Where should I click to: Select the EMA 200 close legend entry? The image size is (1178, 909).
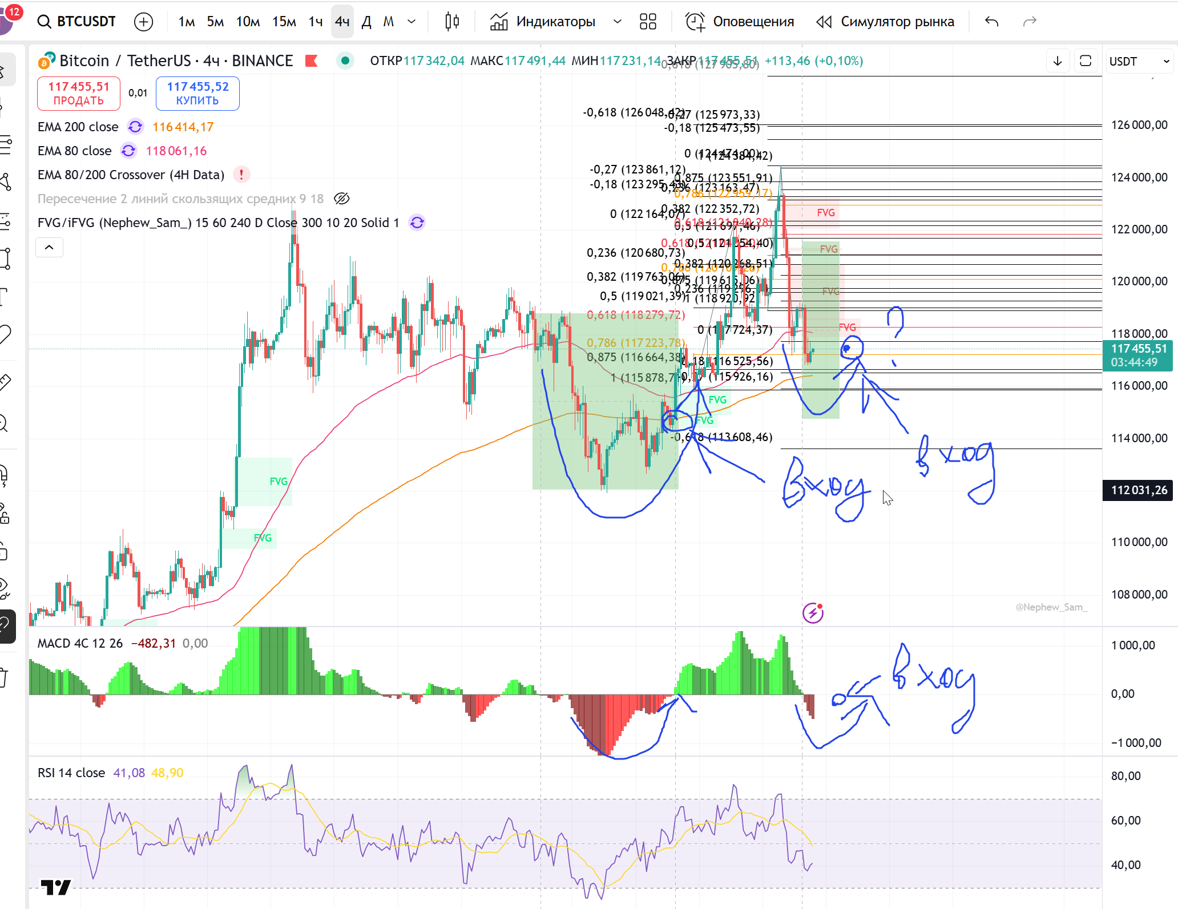coord(78,127)
